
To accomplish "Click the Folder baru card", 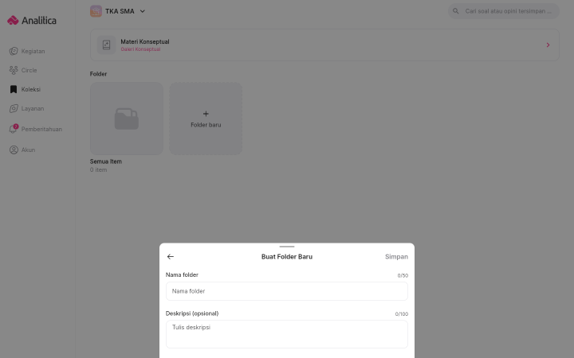I will pos(206,119).
